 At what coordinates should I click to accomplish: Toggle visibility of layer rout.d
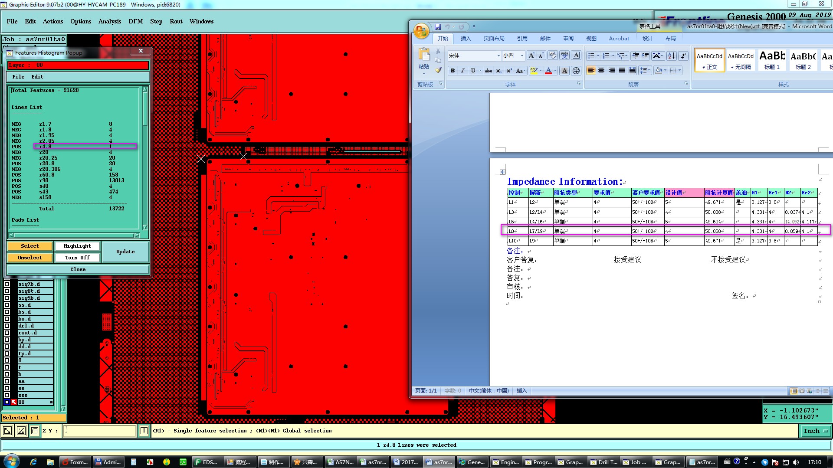pos(7,333)
